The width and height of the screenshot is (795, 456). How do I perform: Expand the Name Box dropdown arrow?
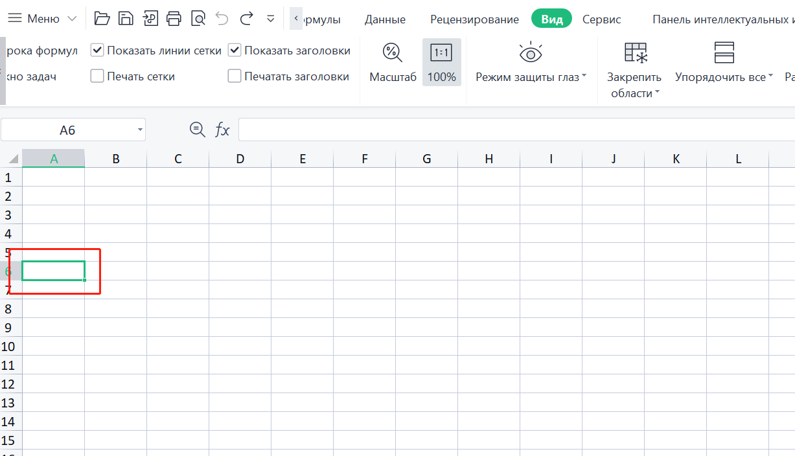[140, 130]
